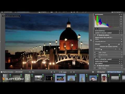
Task: Open the Outils Essentiels palette options icon
Action: click(x=120, y=31)
